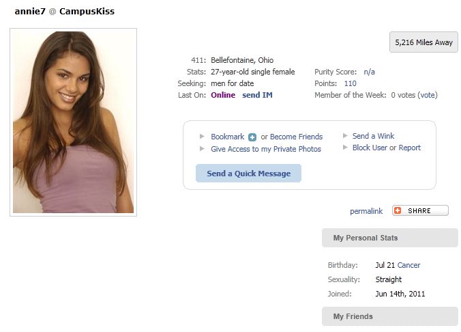Click the arrow bullet before Bookmark
Screen dimensions: 461x332
(x=202, y=137)
